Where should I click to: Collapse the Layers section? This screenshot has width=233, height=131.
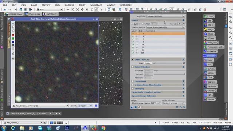(x=183, y=20)
